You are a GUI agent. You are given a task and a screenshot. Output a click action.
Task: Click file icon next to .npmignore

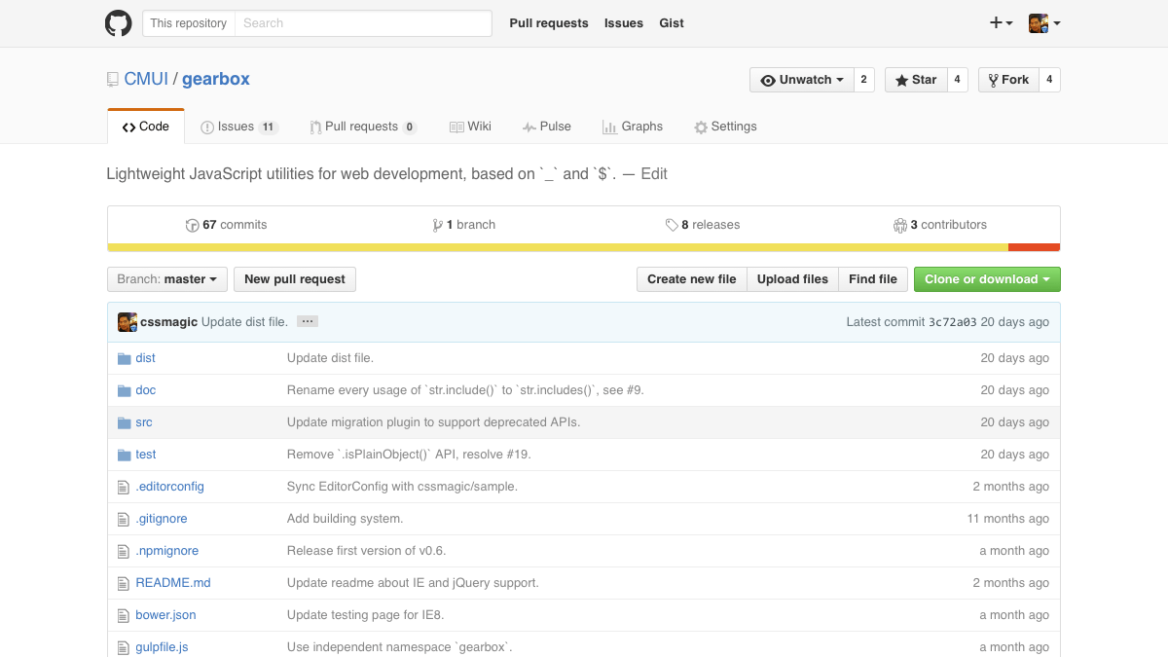coord(123,551)
